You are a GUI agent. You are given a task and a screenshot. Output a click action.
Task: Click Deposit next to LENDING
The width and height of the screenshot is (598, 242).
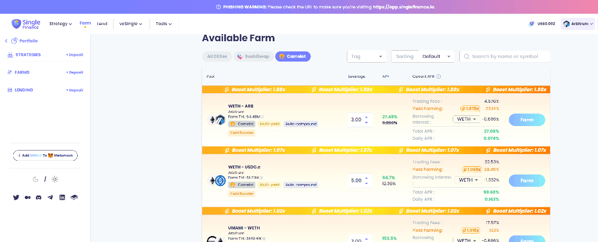(x=74, y=90)
